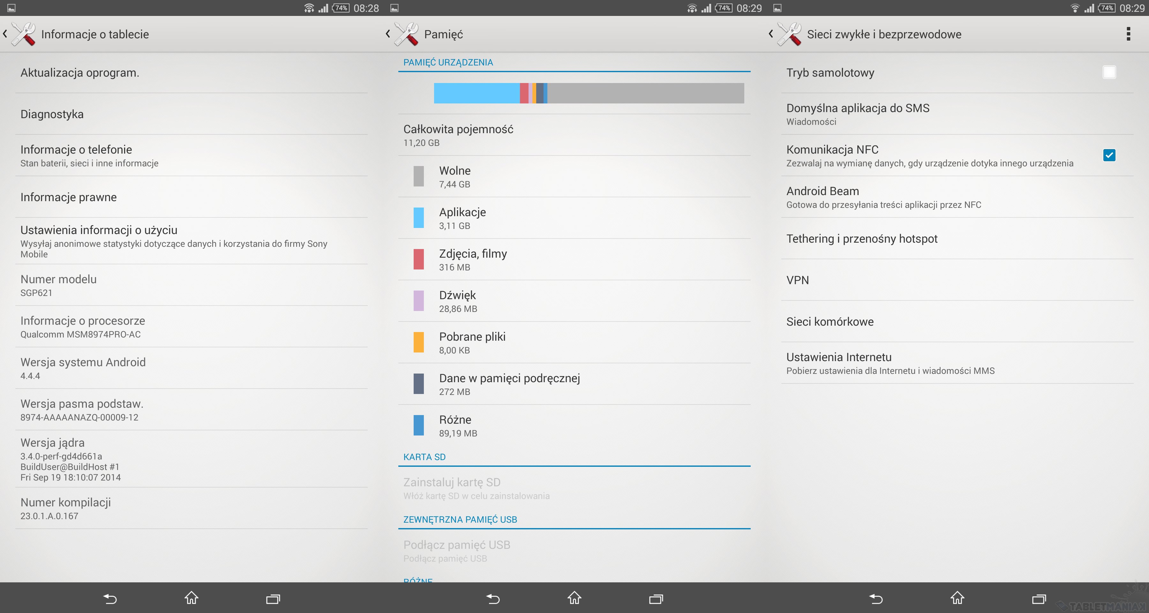The image size is (1149, 613).
Task: Tap light blue Aplikacje color swatch
Action: (x=418, y=218)
